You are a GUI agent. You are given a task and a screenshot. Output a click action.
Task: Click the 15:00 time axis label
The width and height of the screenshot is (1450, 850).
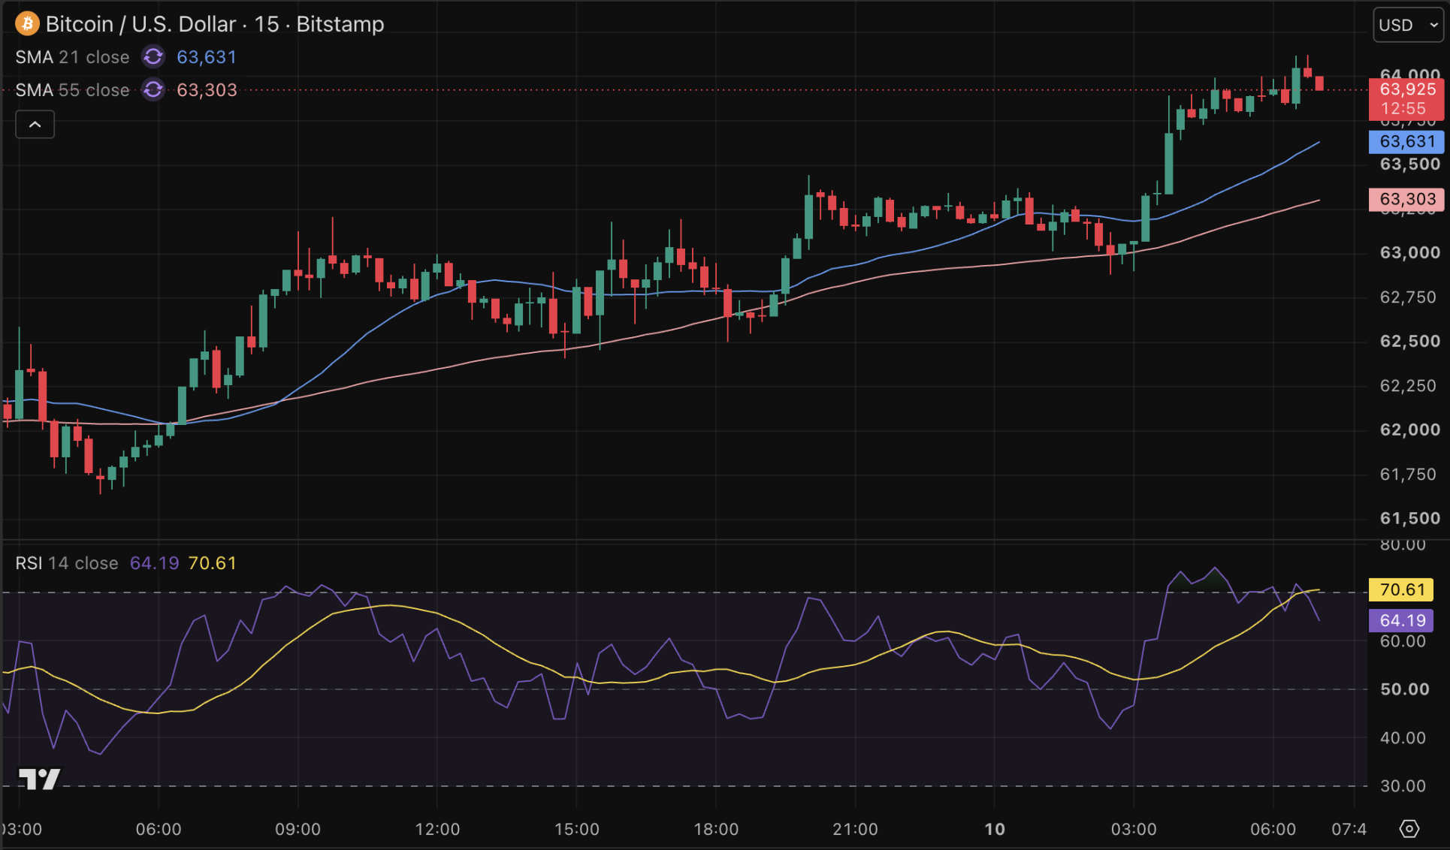(x=577, y=829)
